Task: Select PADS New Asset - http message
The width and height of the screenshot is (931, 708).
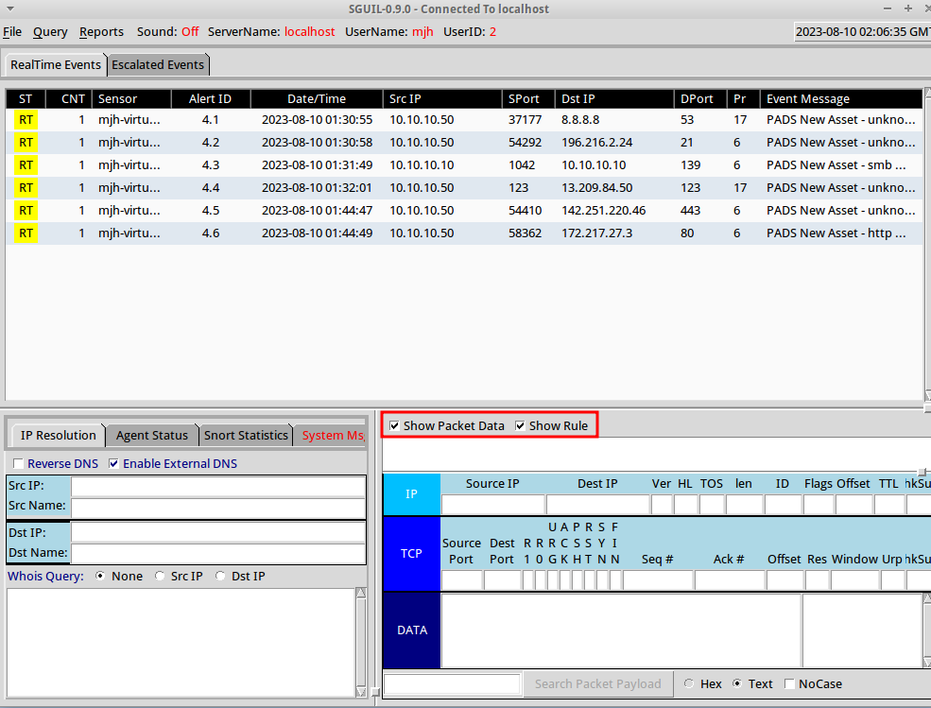Action: coord(836,233)
